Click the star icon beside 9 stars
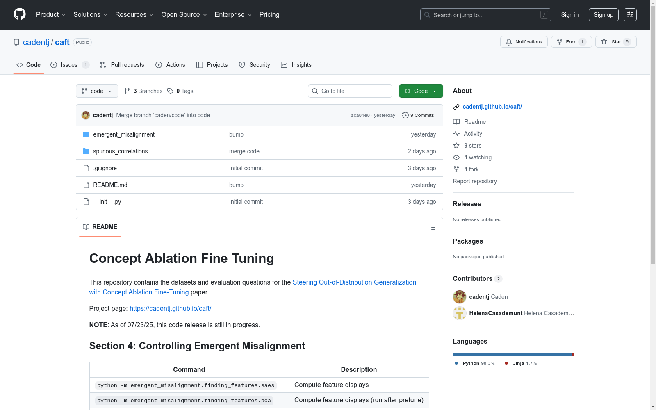The height and width of the screenshot is (410, 656). (x=456, y=146)
